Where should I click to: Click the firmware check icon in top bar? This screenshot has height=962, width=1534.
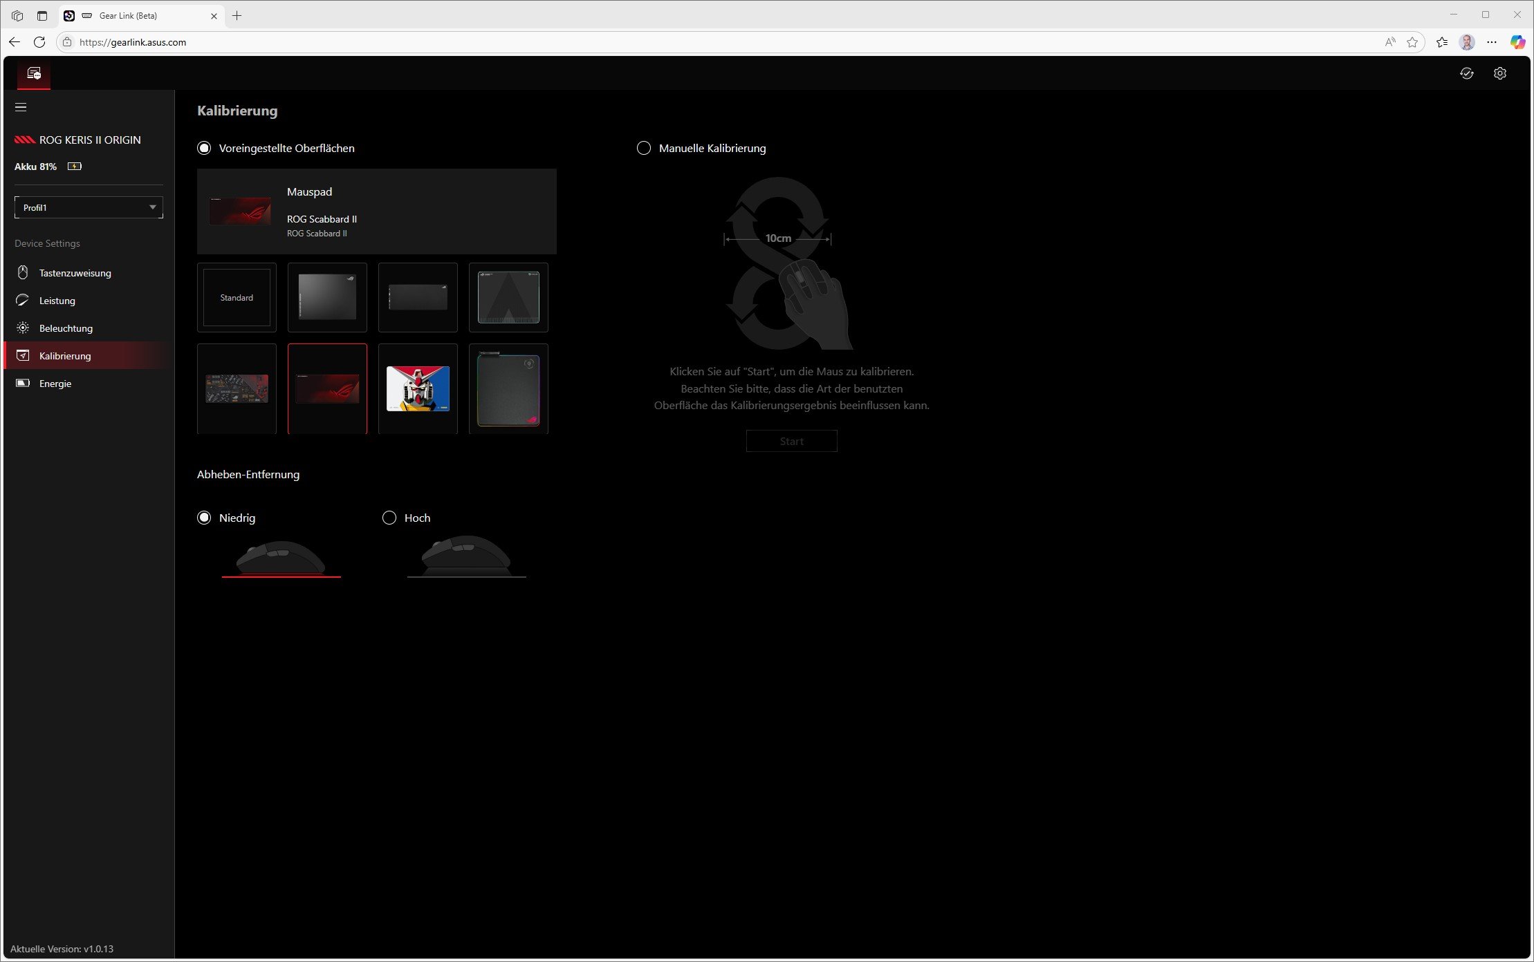click(1468, 73)
